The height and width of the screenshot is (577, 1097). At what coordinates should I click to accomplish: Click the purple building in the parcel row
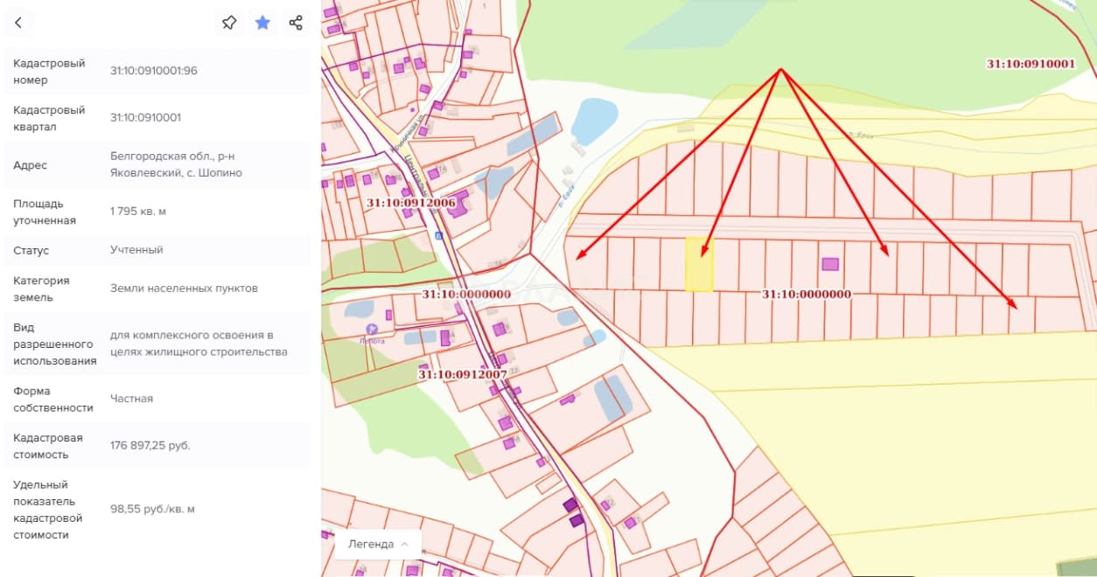point(830,264)
